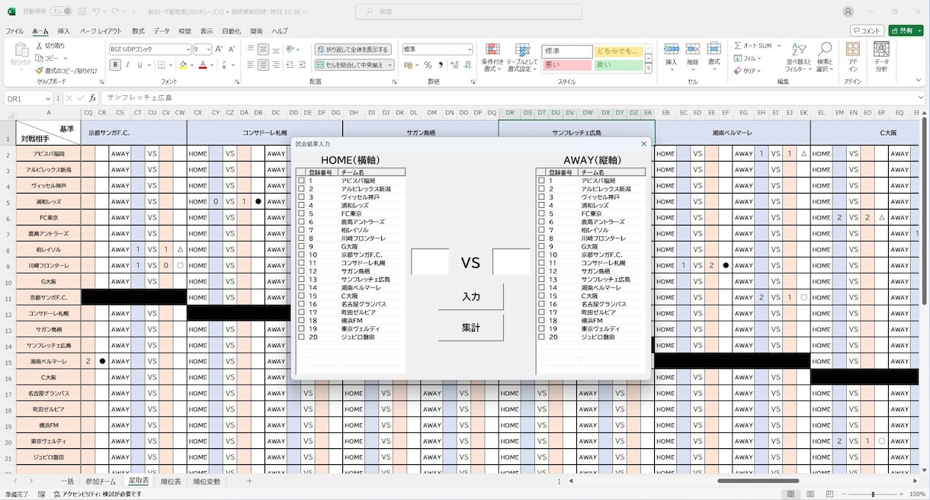The height and width of the screenshot is (500, 930).
Task: Toggle Bold formatting
Action: [x=115, y=65]
